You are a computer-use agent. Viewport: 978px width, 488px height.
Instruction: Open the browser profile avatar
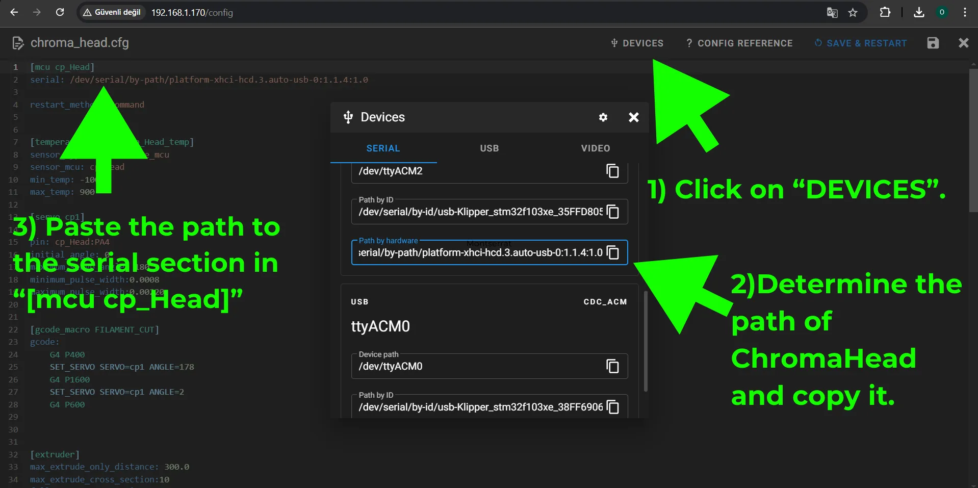coord(942,12)
